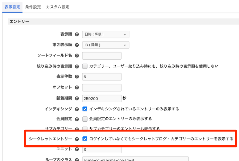Image resolution: width=239 pixels, height=161 pixels.
Task: Click help icon beside 第２表示順
Action: pyautogui.click(x=77, y=45)
